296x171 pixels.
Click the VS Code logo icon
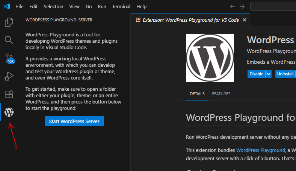6,7
